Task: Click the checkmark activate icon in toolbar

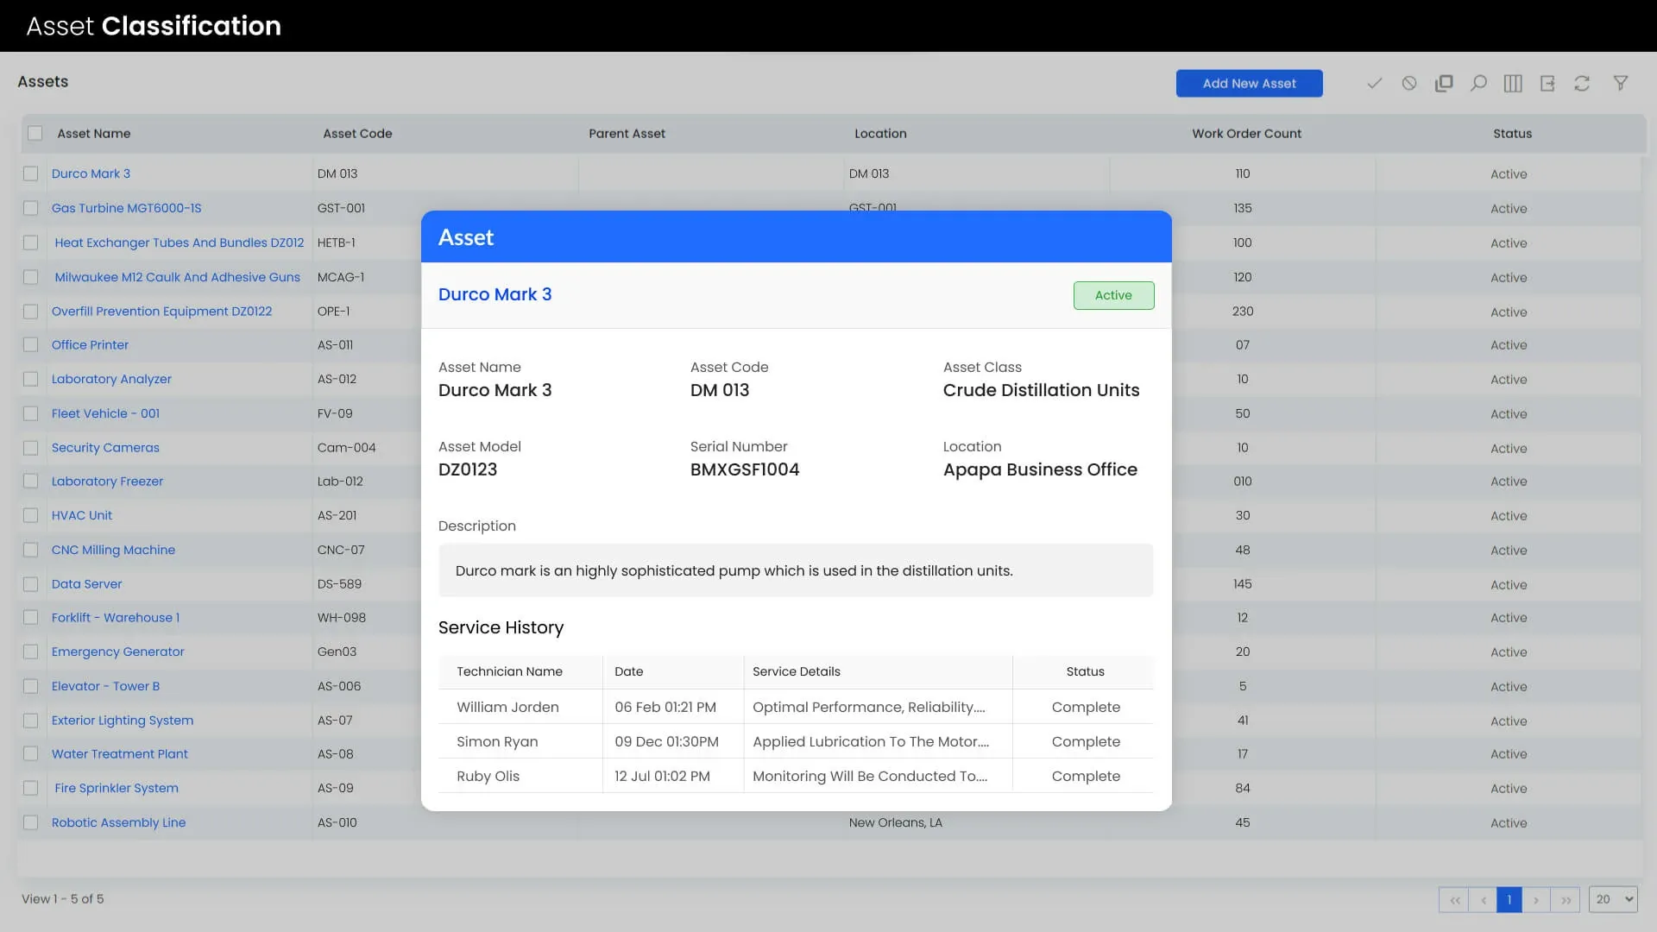Action: point(1375,83)
